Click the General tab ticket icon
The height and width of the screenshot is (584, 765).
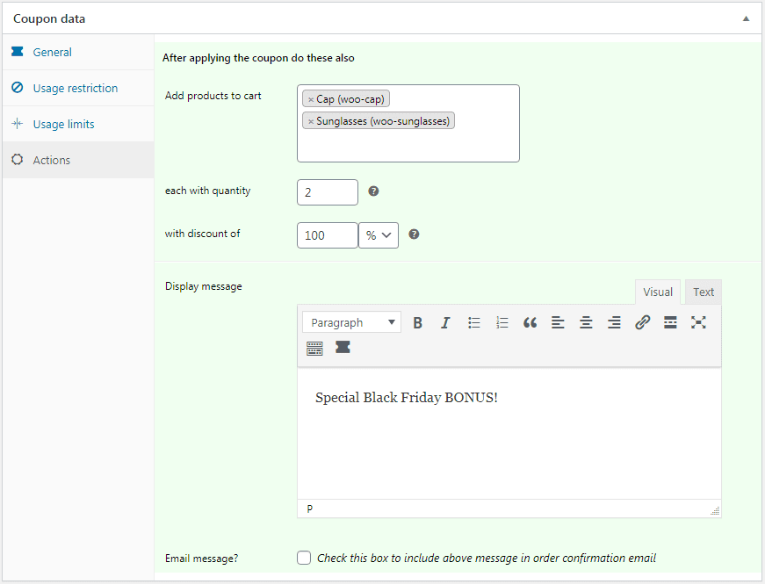coord(17,51)
